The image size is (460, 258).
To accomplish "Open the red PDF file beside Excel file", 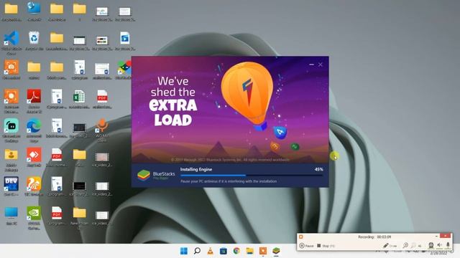I will pos(102,96).
